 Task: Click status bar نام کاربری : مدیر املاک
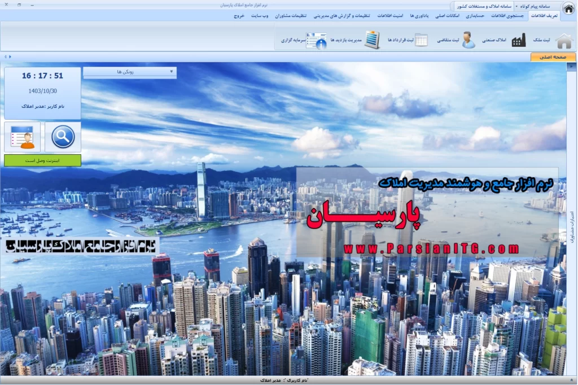pos(284,380)
